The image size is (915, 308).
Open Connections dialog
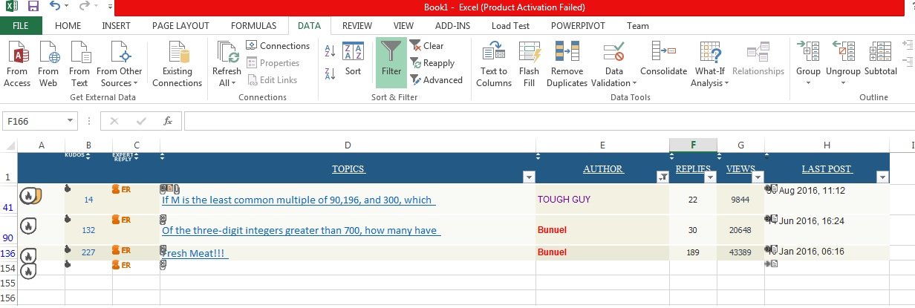pos(278,46)
